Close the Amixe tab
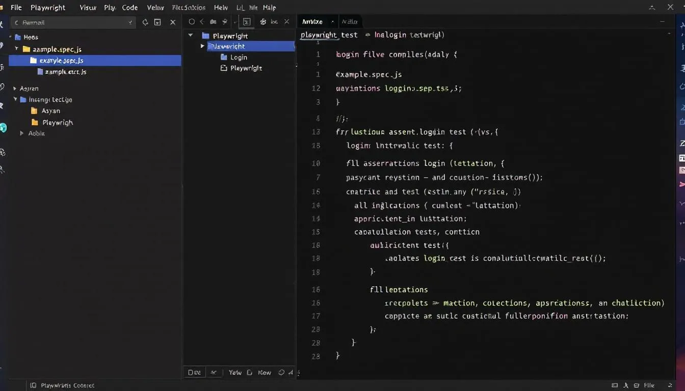This screenshot has height=391, width=685. [x=332, y=22]
